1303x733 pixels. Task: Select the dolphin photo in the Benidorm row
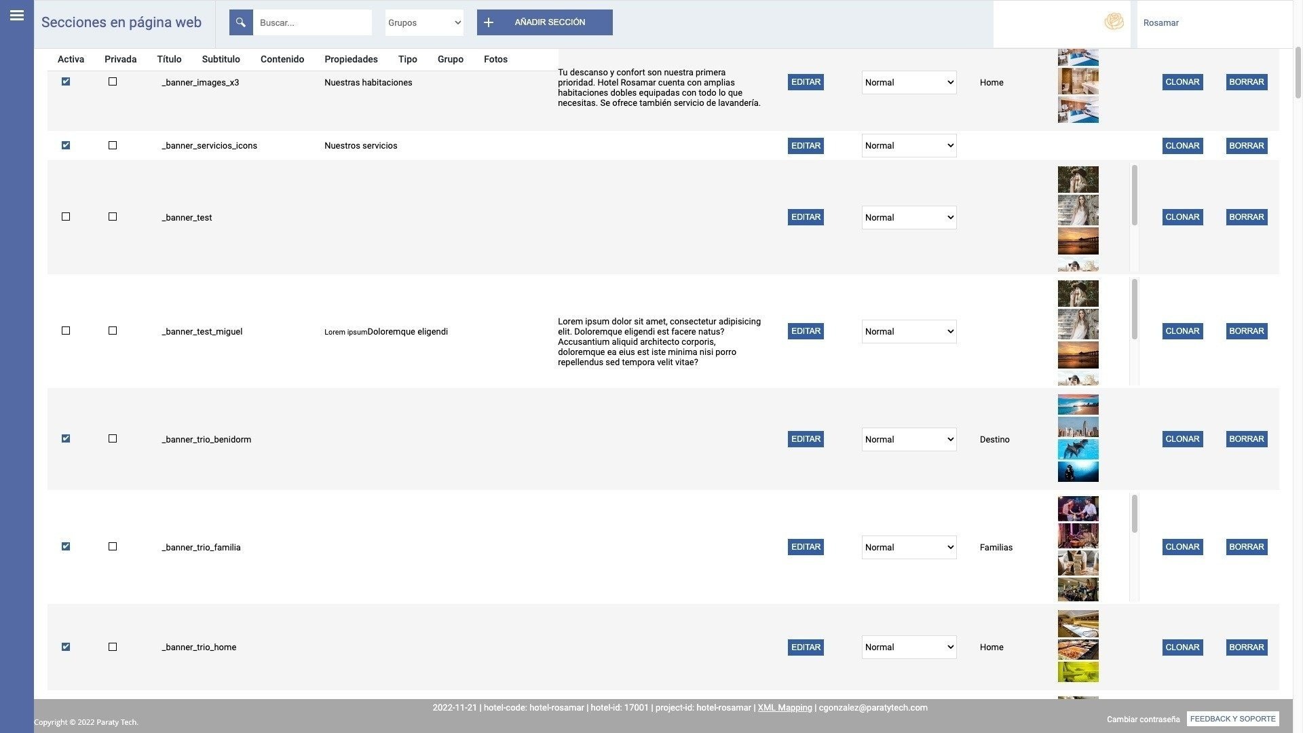(1078, 449)
